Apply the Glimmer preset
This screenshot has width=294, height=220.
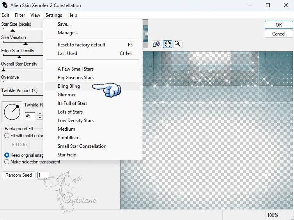(93, 95)
